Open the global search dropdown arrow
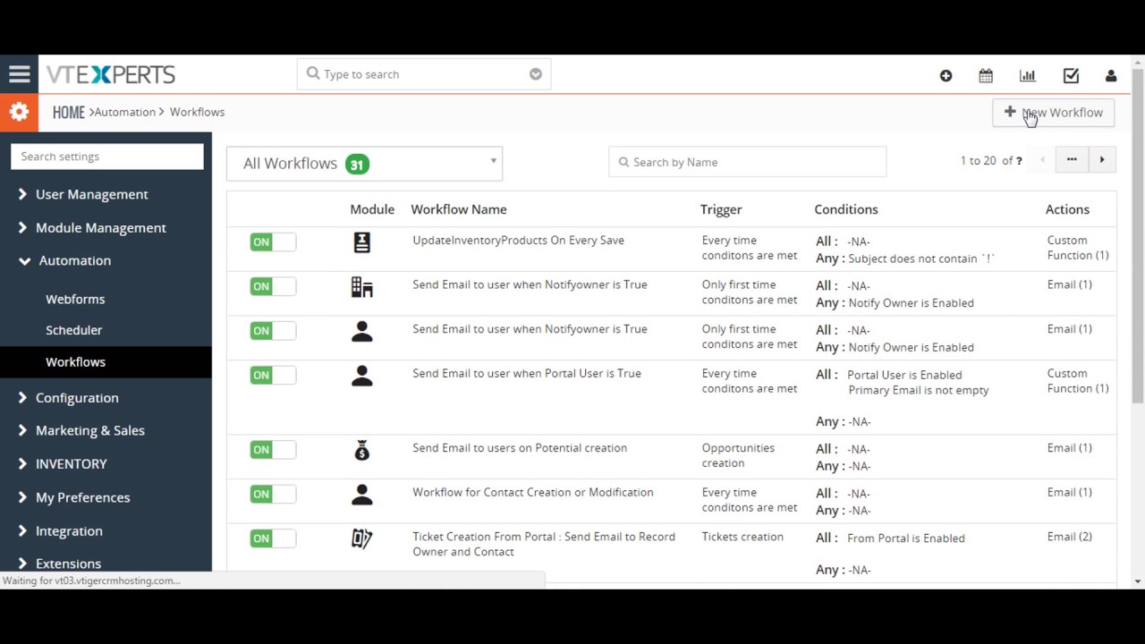 [x=536, y=74]
